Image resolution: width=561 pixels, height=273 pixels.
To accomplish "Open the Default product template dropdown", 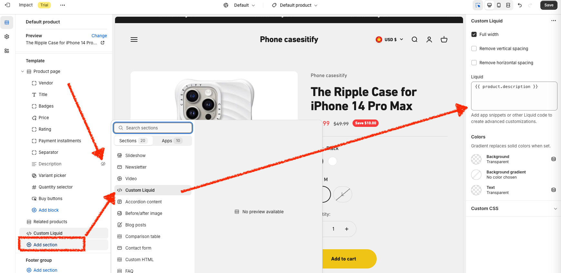I will (x=295, y=5).
